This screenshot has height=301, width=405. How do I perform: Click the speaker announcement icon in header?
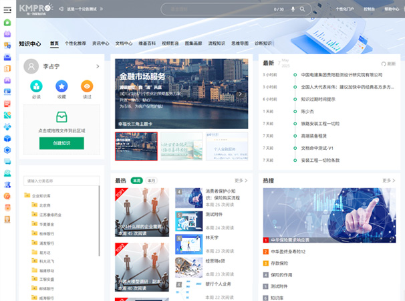61,9
